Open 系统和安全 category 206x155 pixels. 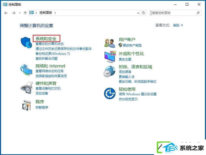coord(46,39)
